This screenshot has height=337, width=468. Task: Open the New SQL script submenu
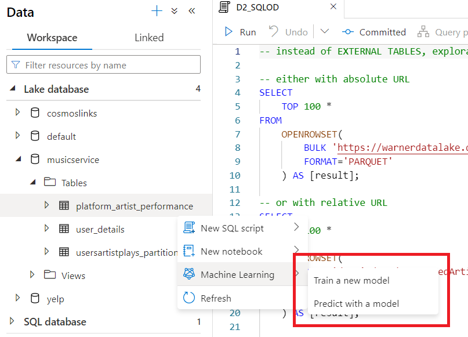tap(232, 229)
